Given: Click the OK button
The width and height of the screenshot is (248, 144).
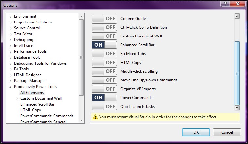Looking at the screenshot, I should (x=196, y=132).
